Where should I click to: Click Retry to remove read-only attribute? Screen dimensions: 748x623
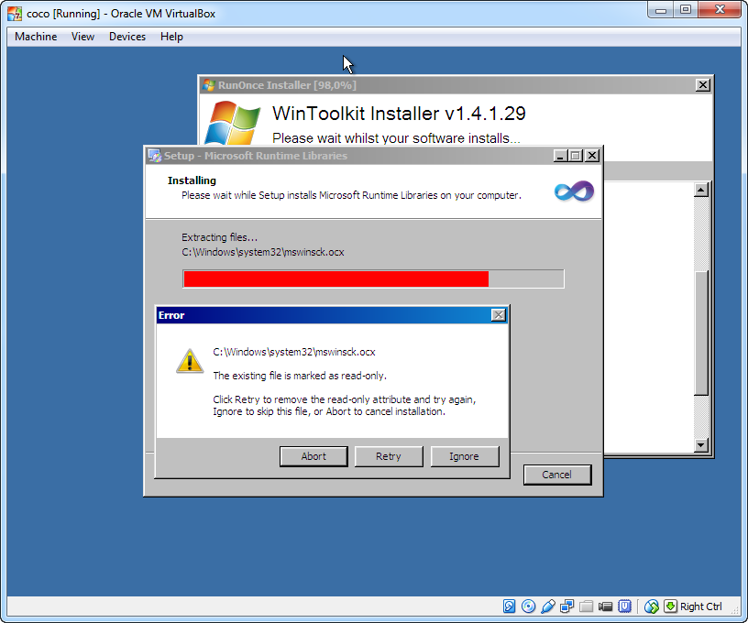389,456
